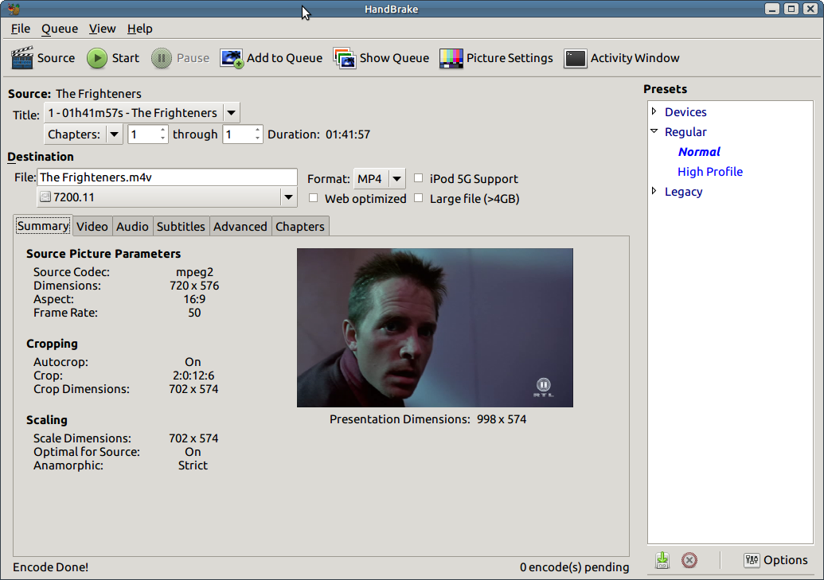
Task: Start encoding with the green play icon
Action: 96,58
